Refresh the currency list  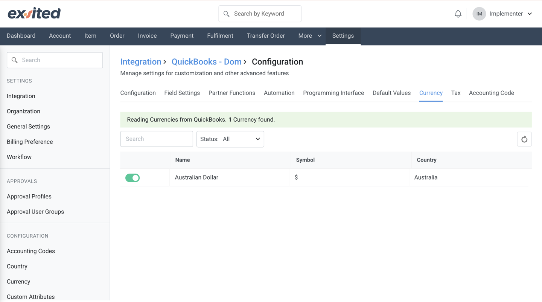point(524,139)
